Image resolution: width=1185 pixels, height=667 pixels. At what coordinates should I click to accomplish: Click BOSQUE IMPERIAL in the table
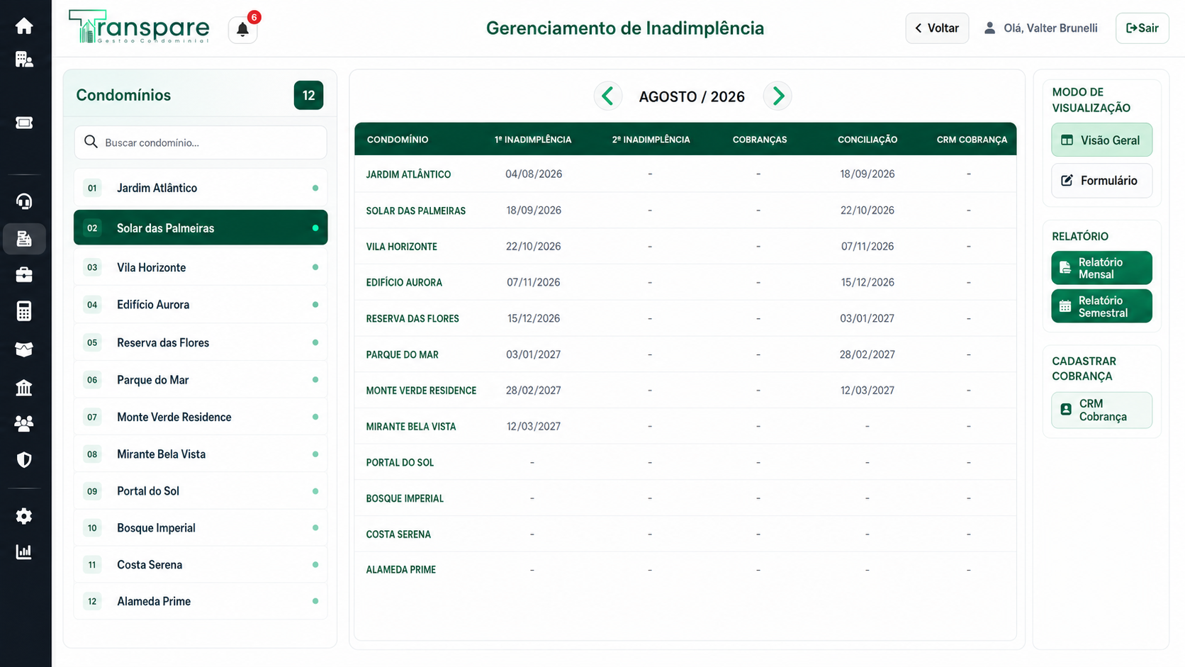pos(405,498)
